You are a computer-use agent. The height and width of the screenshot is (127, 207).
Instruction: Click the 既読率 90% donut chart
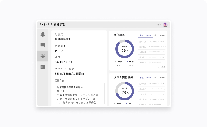[x=125, y=49]
